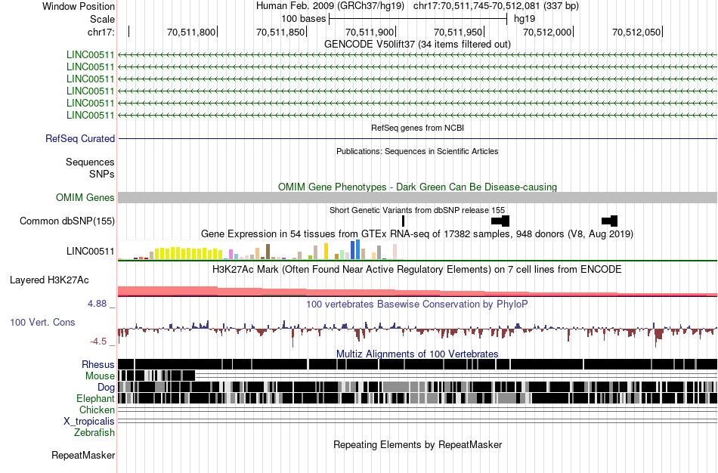Open Repeating Elements by RepeatMasker title
Viewport: 718px width, 473px height.
pos(417,444)
